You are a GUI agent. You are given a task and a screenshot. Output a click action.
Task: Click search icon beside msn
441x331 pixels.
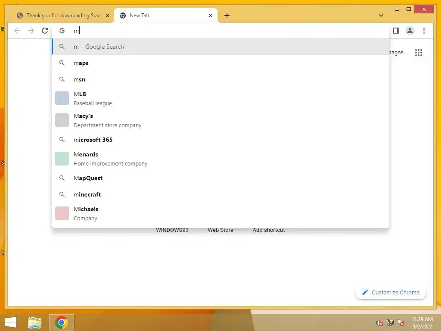click(x=62, y=79)
